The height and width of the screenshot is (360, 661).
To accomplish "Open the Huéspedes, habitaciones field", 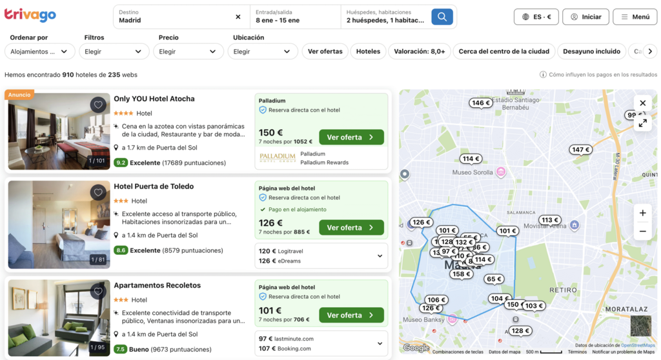I will coord(385,17).
